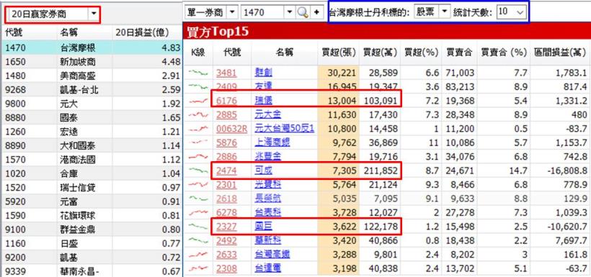The width and height of the screenshot is (591, 277).
Task: Sort by 買超(%) column header
Action: point(421,53)
